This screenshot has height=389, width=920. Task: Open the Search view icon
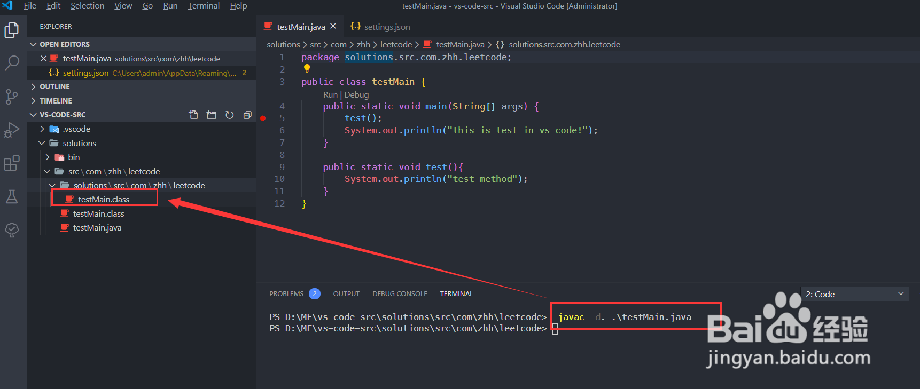(12, 63)
